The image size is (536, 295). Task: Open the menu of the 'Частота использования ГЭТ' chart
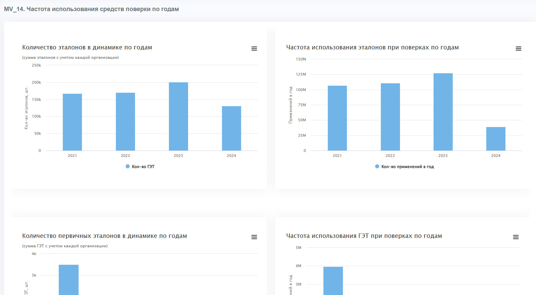516,237
